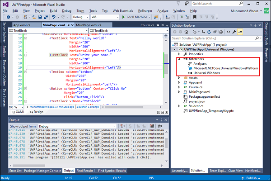Switch to the Package Manager Console tab

coord(42,171)
